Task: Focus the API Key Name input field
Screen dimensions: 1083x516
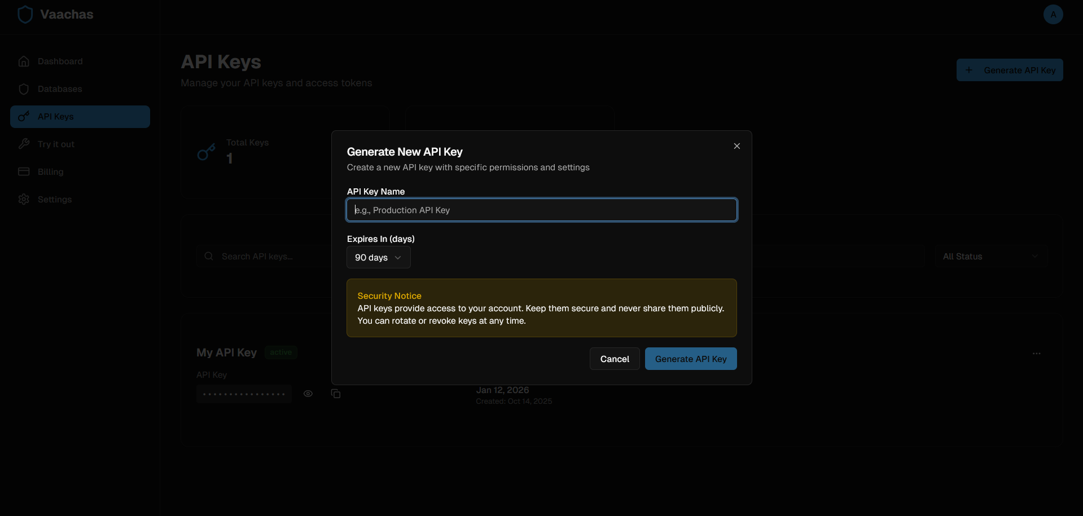Action: coord(541,210)
